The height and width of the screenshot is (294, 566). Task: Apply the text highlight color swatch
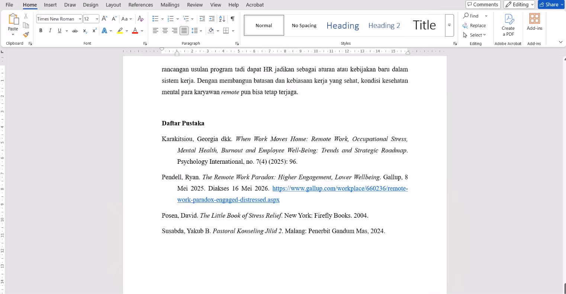(x=120, y=31)
